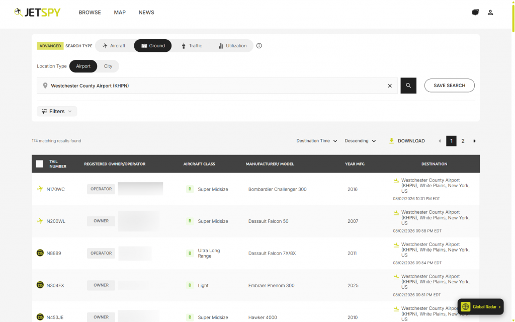Viewport: 515px width, 322px height.
Task: Click the location pin icon
Action: (45, 86)
